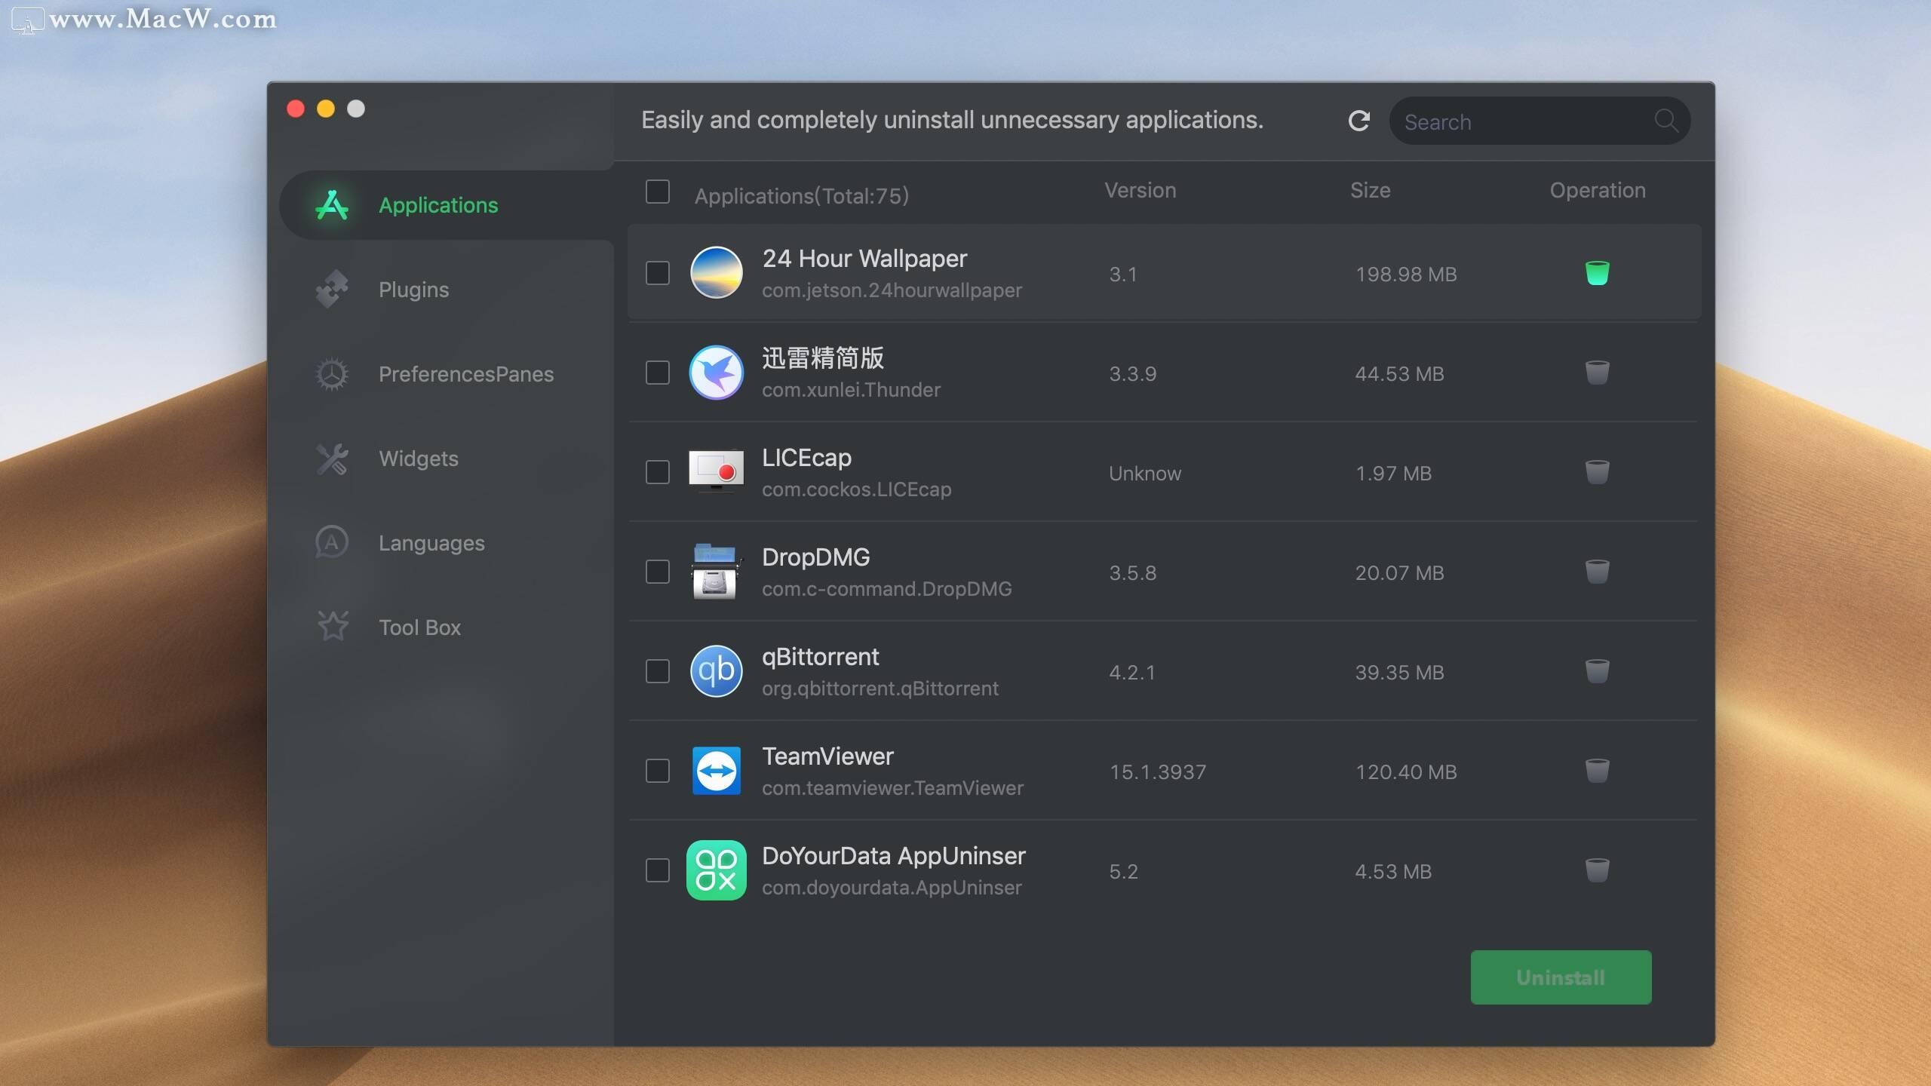Click the refresh/reload icon
The height and width of the screenshot is (1086, 1931).
(1359, 121)
